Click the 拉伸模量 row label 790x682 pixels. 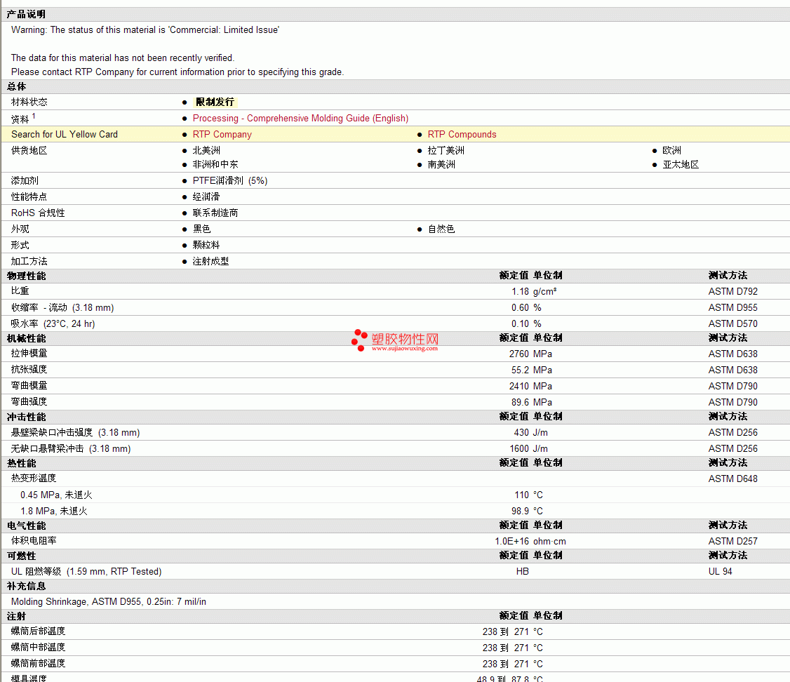[29, 354]
